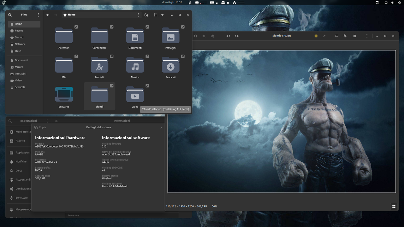The image size is (404, 227).
Task: Select the Accessori folder icon
Action: point(64,35)
